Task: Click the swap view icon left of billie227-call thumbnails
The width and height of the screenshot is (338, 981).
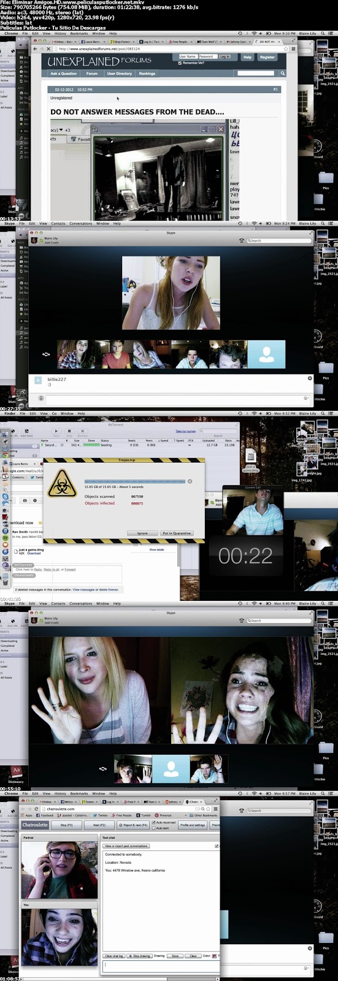Action: [x=46, y=354]
